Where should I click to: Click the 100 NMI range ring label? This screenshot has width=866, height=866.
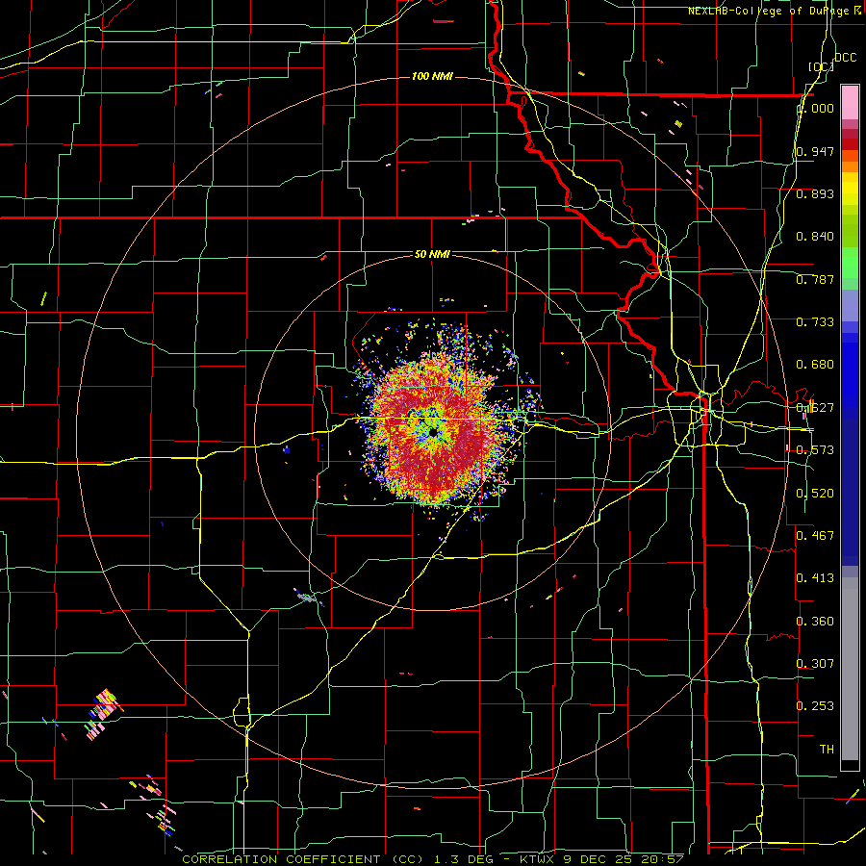[432, 76]
